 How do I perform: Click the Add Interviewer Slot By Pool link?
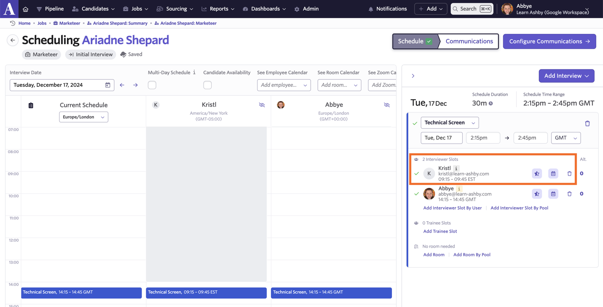pos(519,208)
